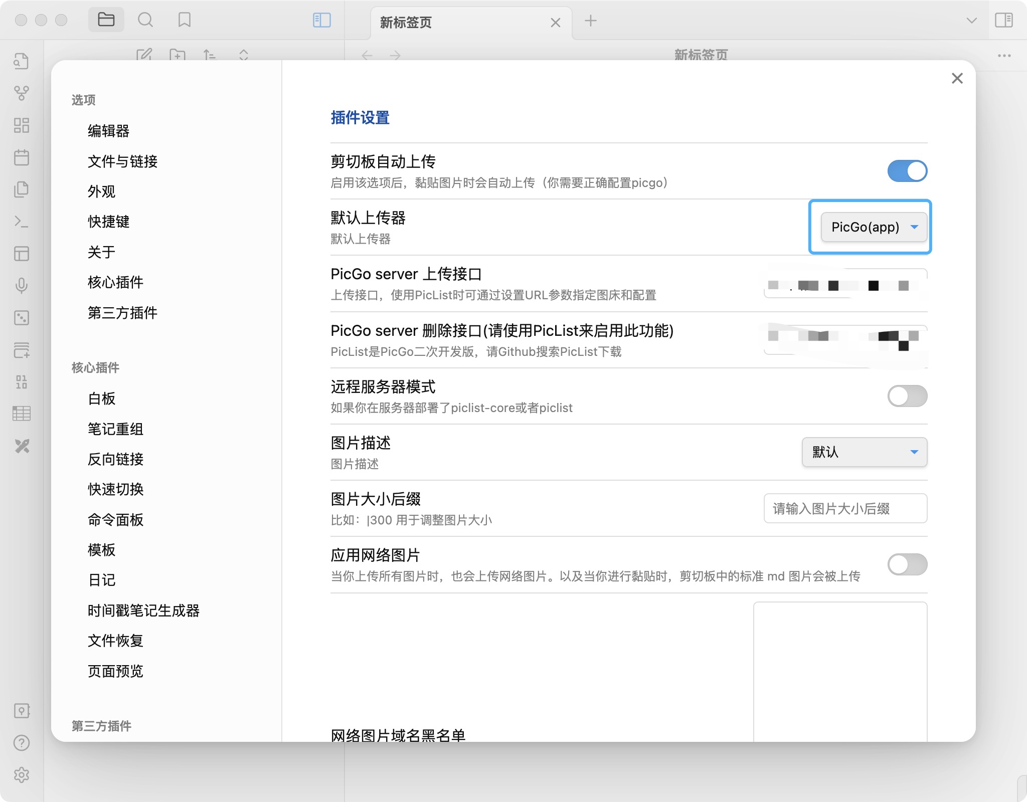Open the 图片描述 默认 dropdown
This screenshot has height=802, width=1027.
coord(864,452)
